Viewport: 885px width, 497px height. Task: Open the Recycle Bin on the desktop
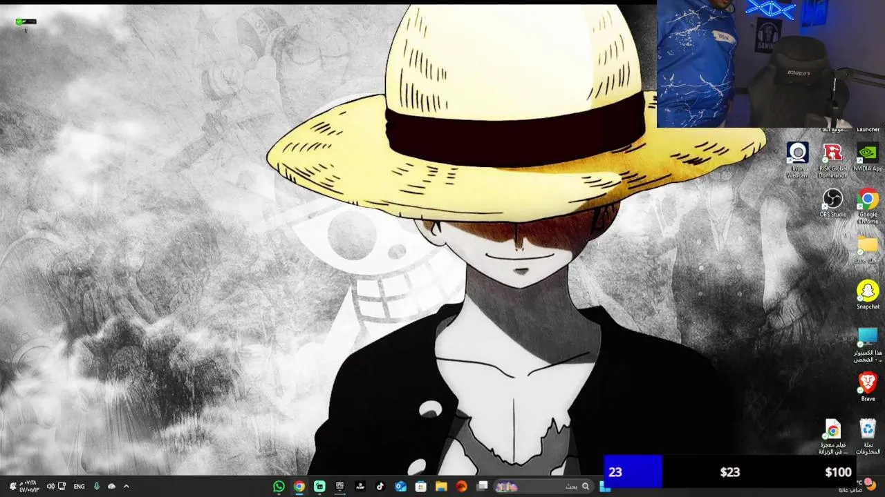pyautogui.click(x=868, y=436)
